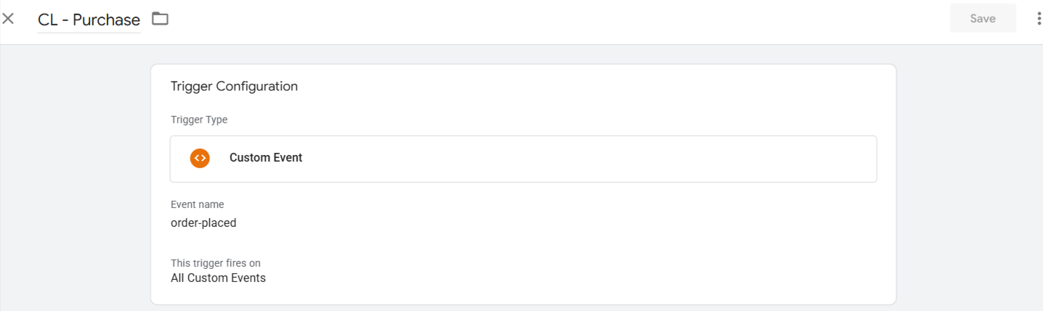Click the gray strip below the configuration card
Viewport: 1043px width, 311px height.
point(523,308)
